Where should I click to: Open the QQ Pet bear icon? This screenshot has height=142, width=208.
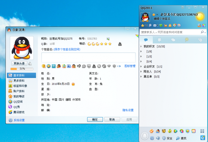click(x=164, y=131)
